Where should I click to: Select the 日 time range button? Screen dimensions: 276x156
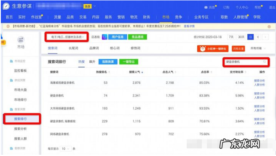pyautogui.click(x=250, y=37)
